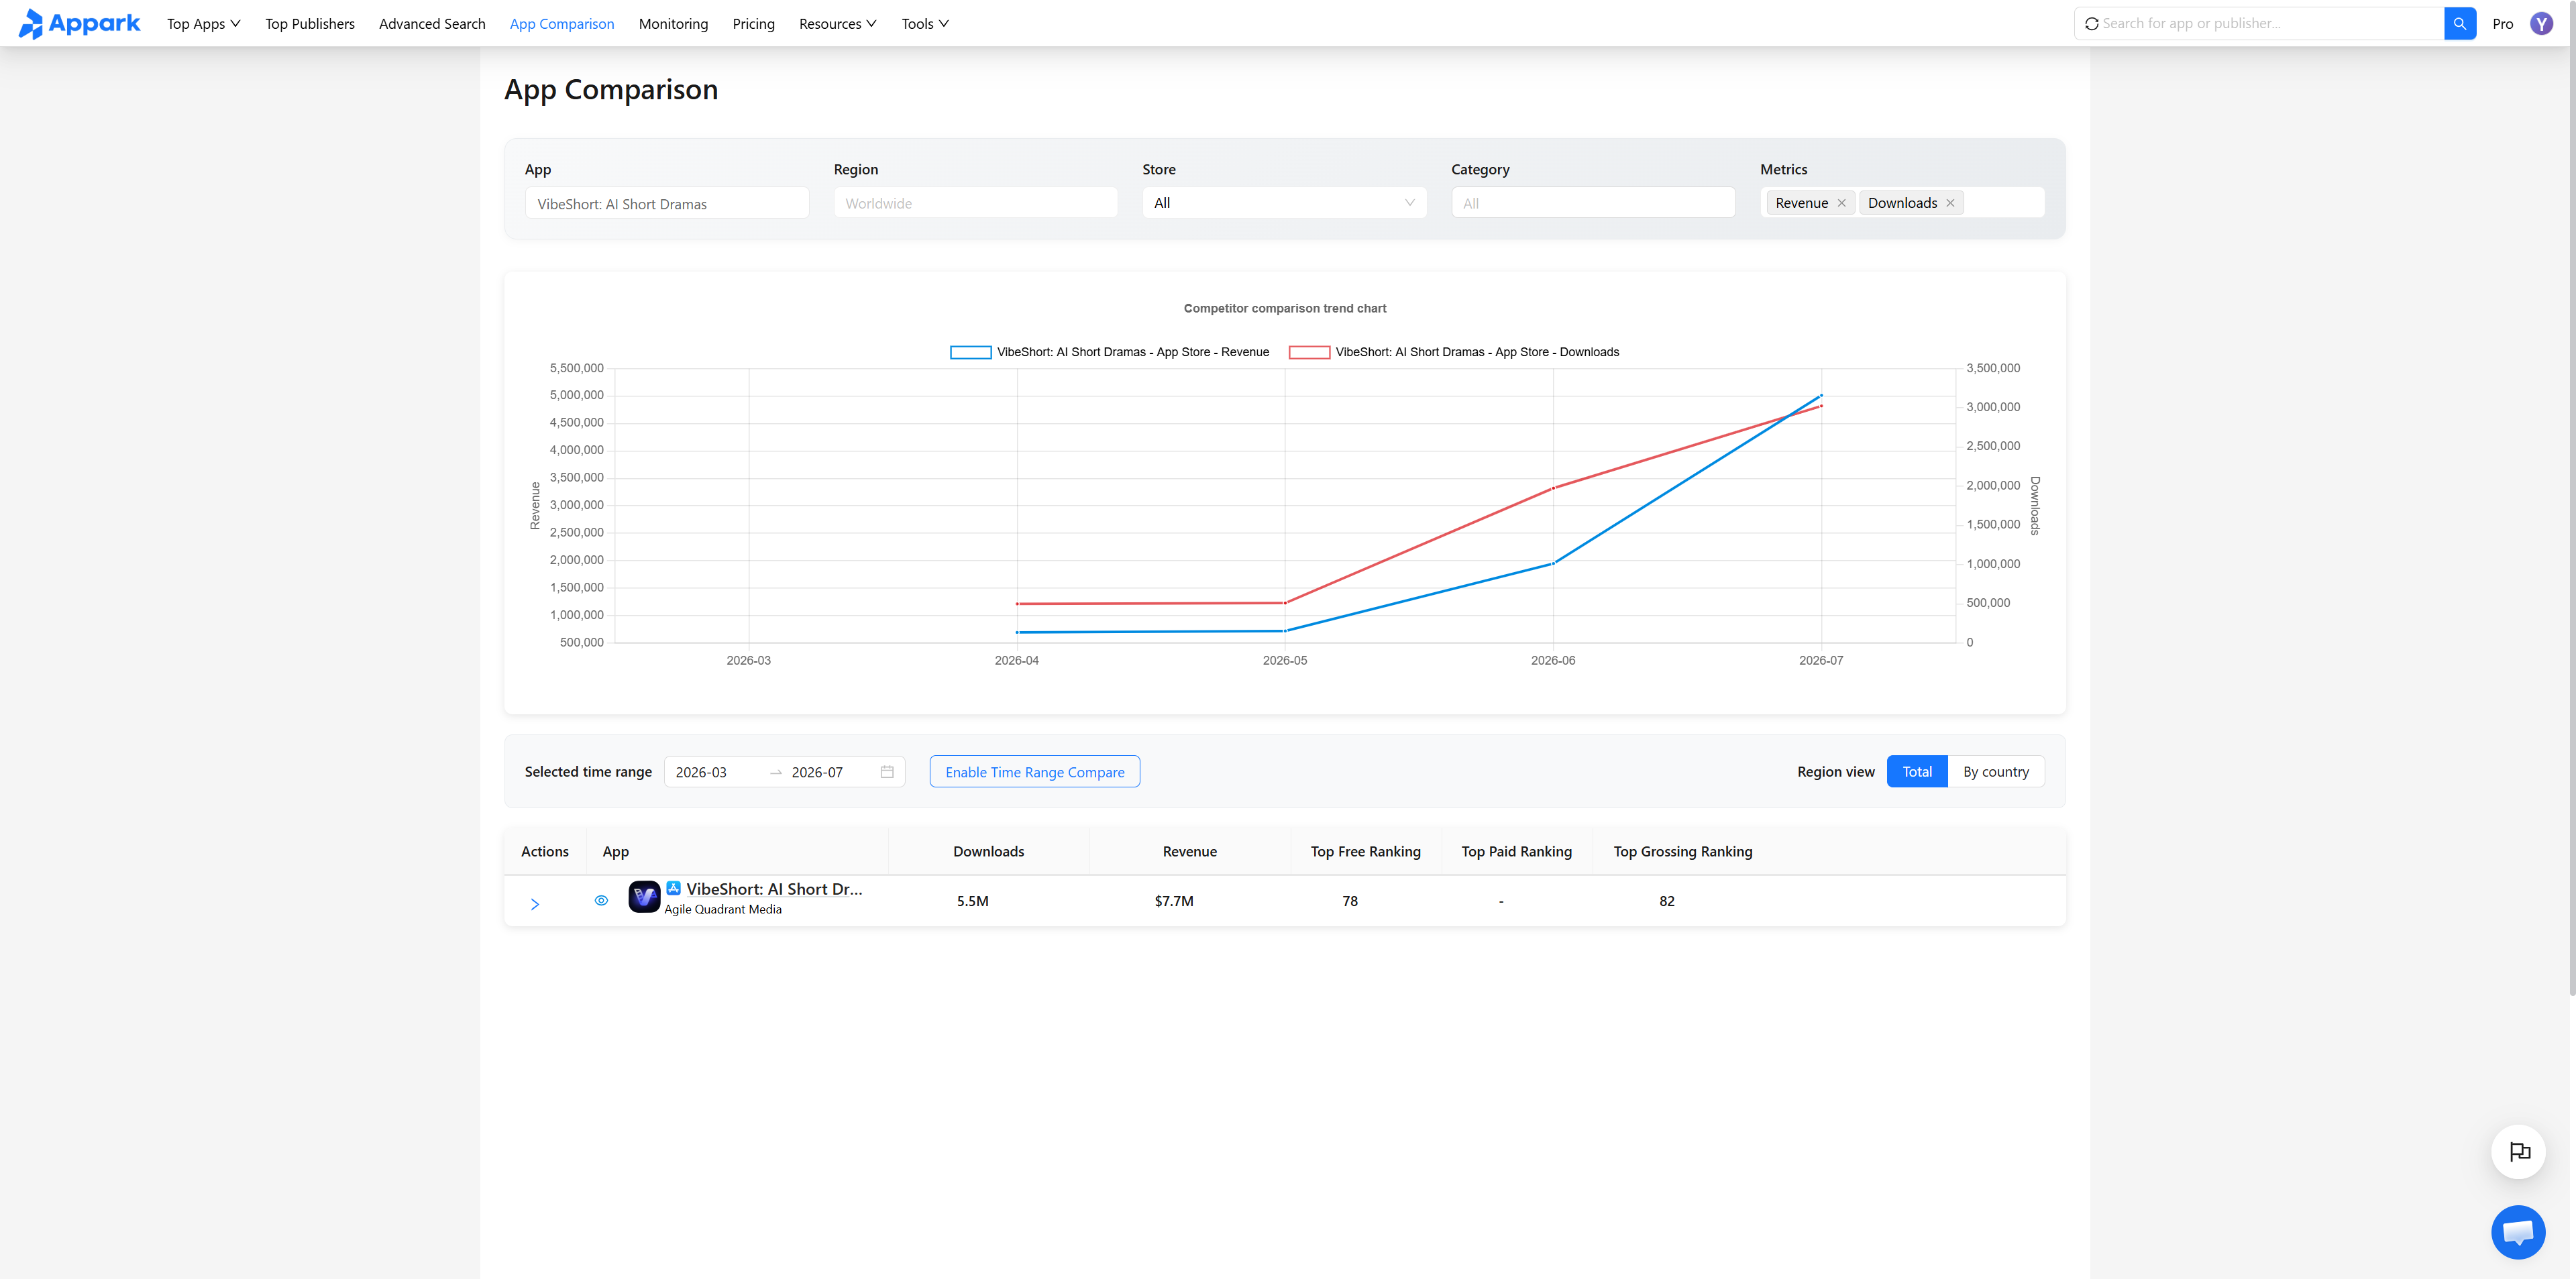The image size is (2576, 1279).
Task: Click the refresh icon in search box
Action: click(x=2091, y=23)
